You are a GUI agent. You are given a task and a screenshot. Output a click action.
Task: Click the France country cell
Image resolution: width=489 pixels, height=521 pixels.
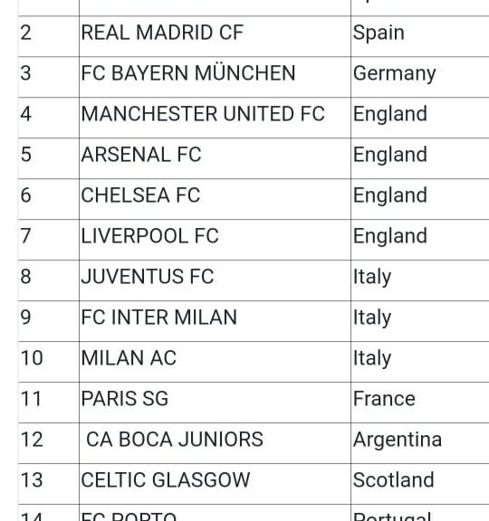click(x=420, y=403)
